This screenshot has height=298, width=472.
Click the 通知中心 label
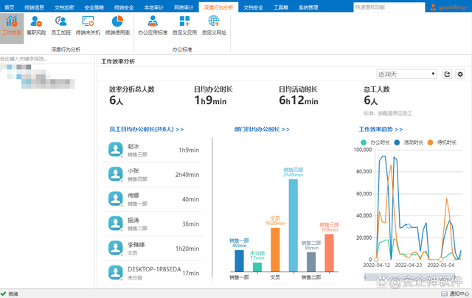(x=459, y=294)
